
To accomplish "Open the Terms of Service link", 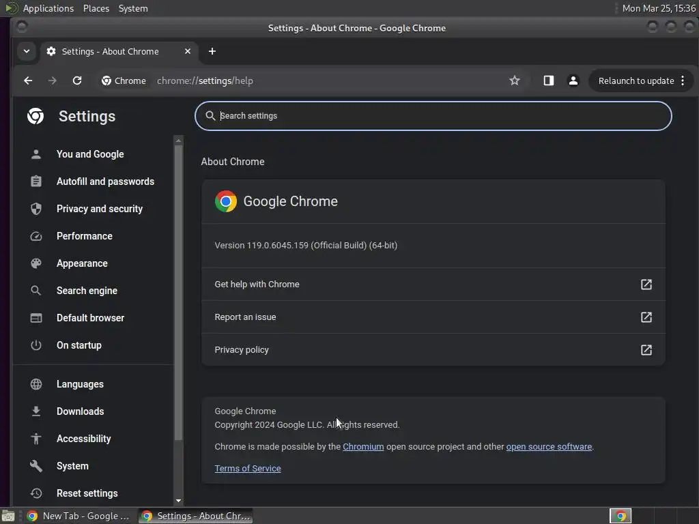I will [x=248, y=468].
